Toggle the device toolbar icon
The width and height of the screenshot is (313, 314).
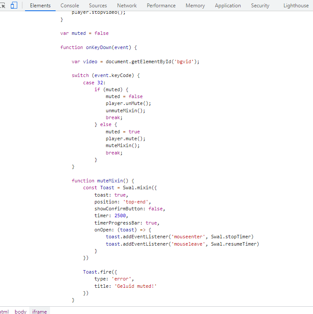(x=14, y=6)
